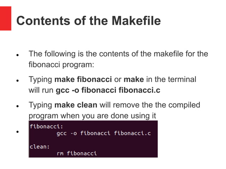Click the 'clean:' target line in the terminal

39,146
